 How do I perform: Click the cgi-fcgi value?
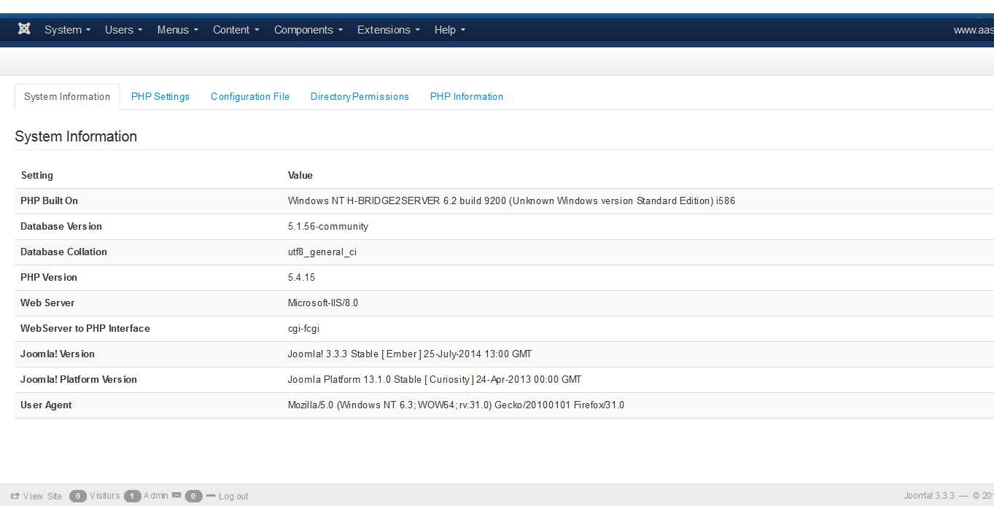(303, 328)
